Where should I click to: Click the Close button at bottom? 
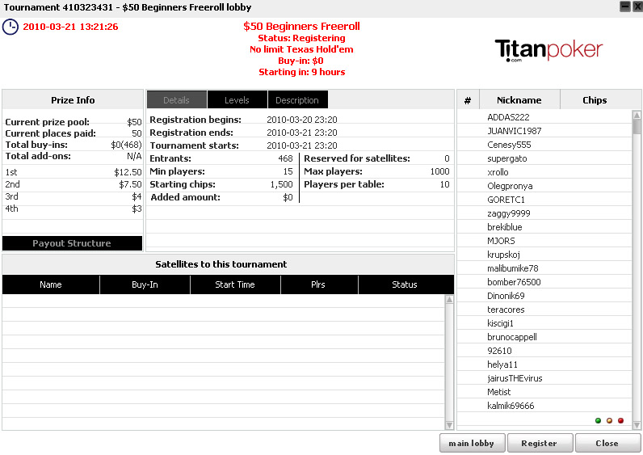tap(607, 443)
